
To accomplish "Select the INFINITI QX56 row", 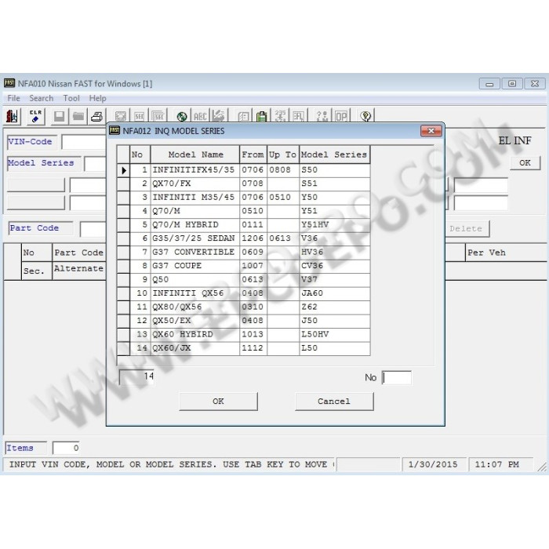I will coord(243,293).
